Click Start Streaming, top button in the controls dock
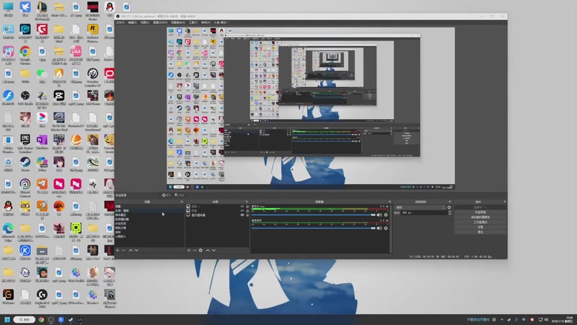 click(x=480, y=207)
